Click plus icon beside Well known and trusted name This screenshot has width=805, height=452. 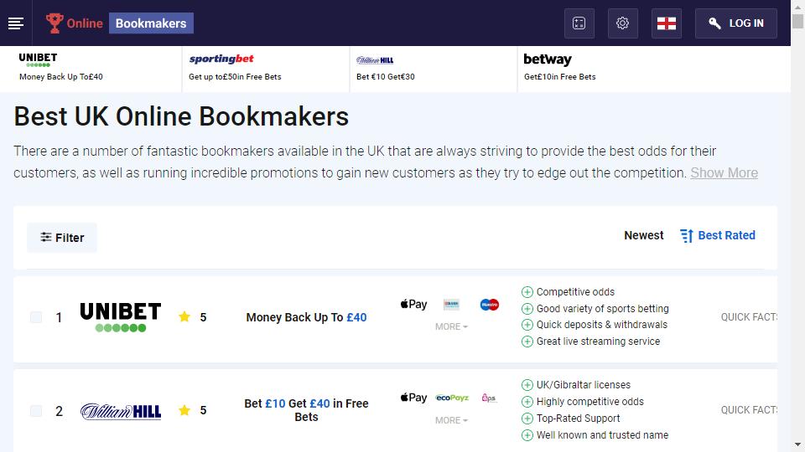[527, 435]
